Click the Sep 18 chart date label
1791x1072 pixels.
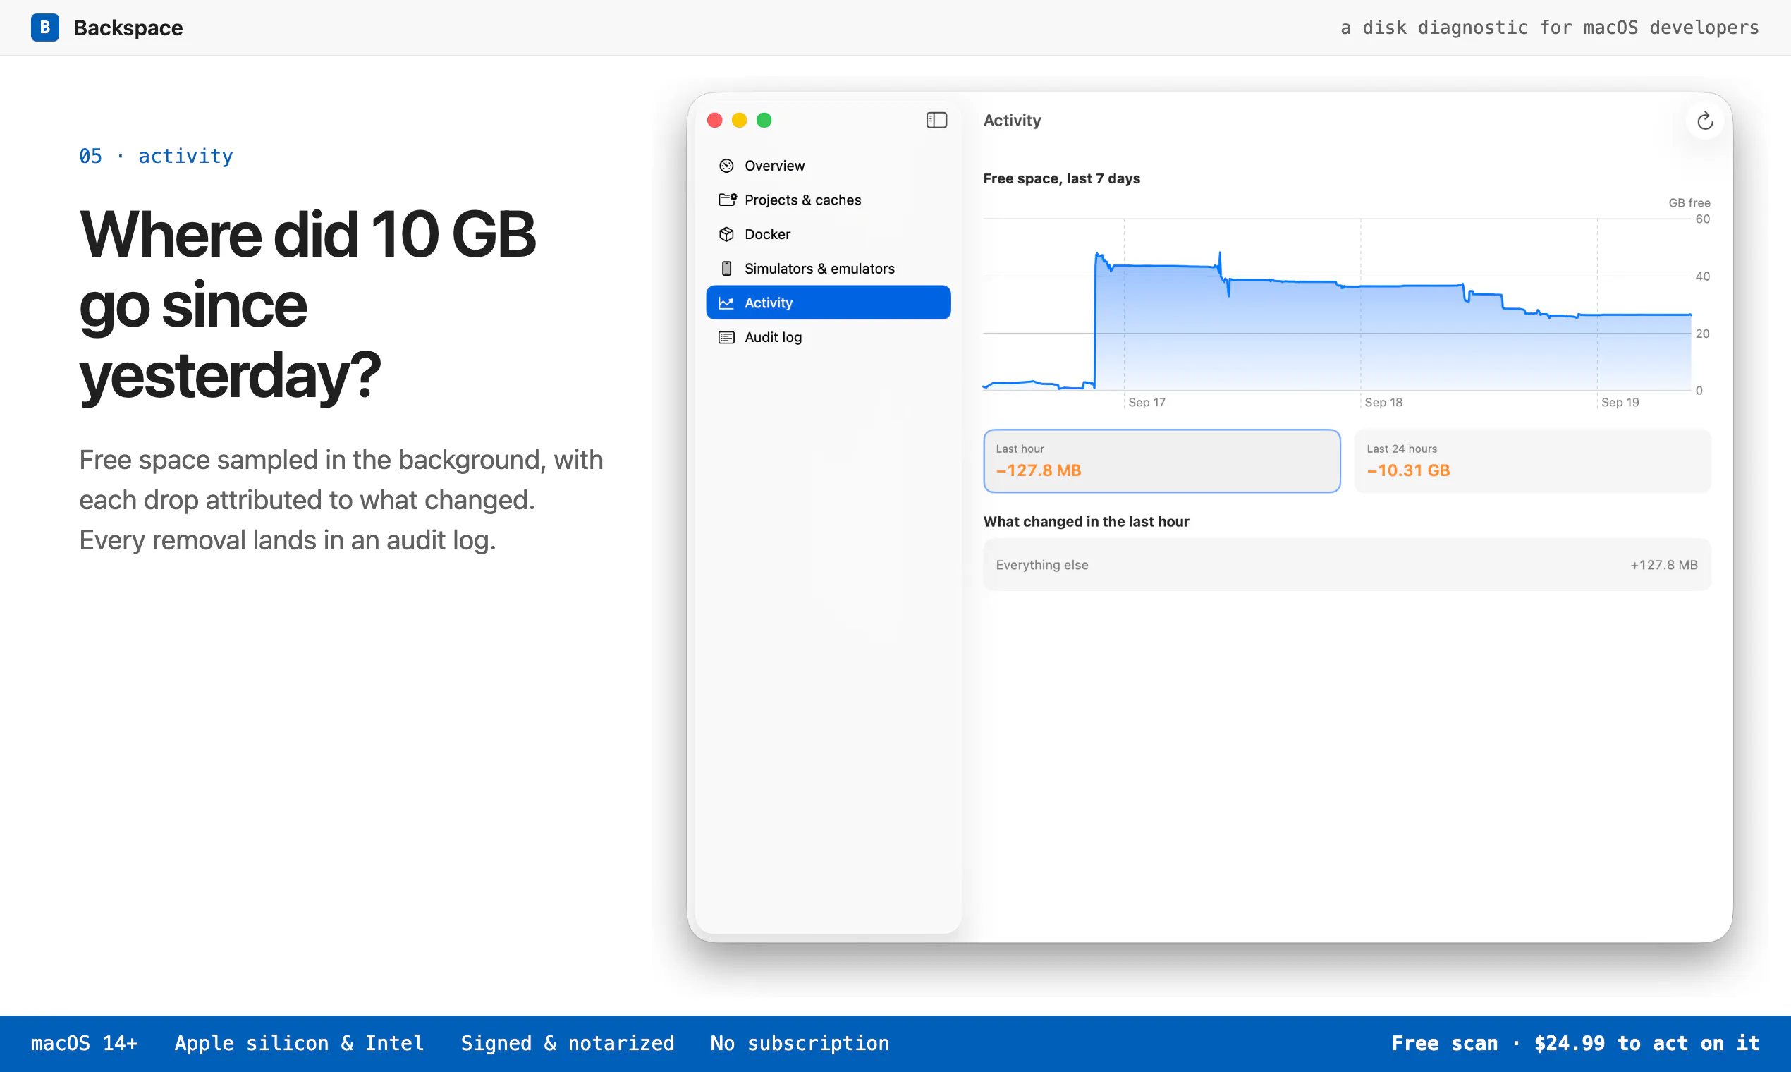click(x=1383, y=403)
